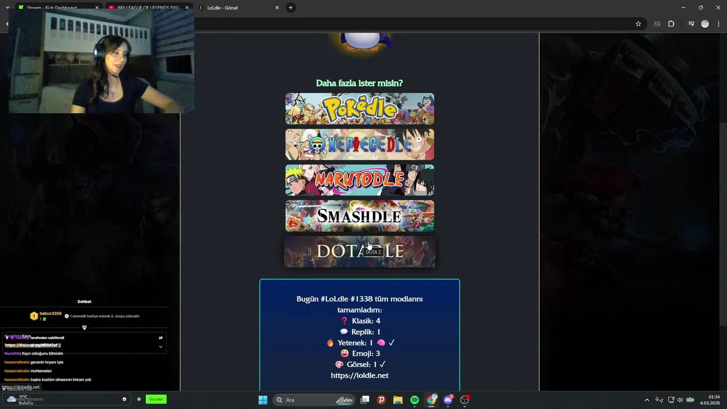Collapse the leaderboard arrow under babun3358
This screenshot has width=727, height=409.
click(84, 328)
